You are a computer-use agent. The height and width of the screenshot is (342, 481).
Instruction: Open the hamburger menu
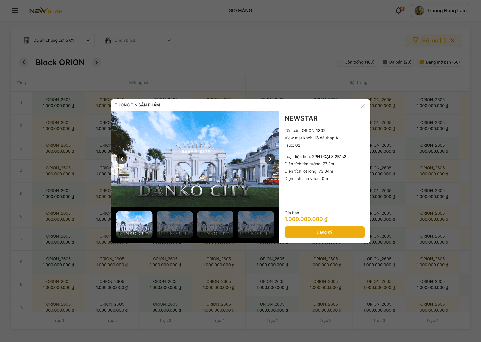(15, 11)
